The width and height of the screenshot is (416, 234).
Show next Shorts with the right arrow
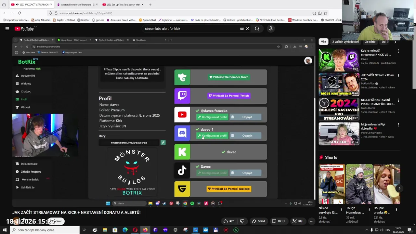point(399,188)
